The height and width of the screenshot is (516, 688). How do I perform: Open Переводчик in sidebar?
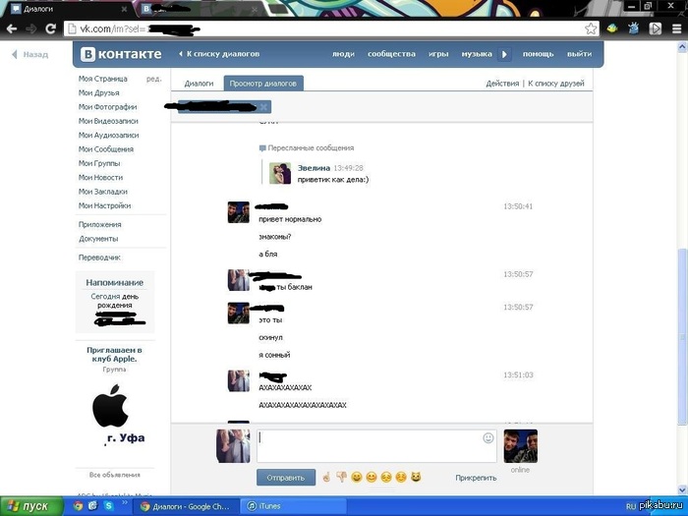(99, 258)
